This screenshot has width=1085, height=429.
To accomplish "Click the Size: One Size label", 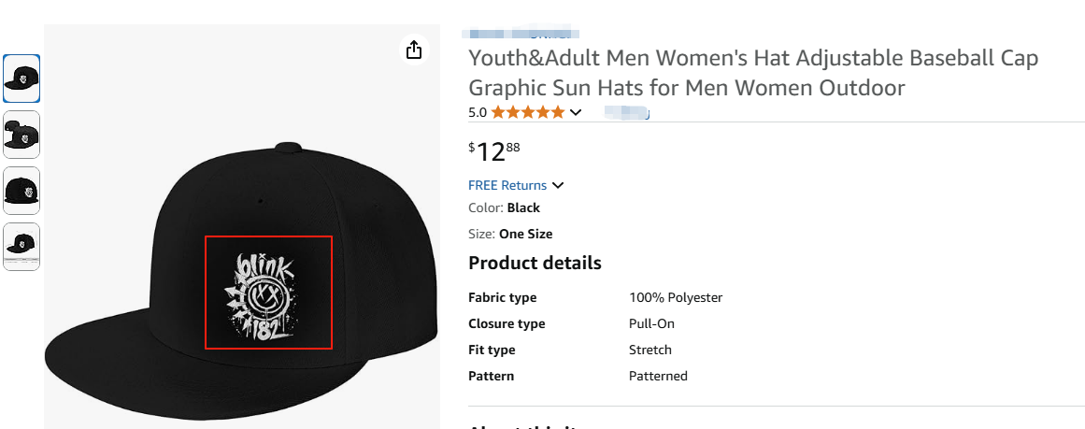I will (x=510, y=234).
